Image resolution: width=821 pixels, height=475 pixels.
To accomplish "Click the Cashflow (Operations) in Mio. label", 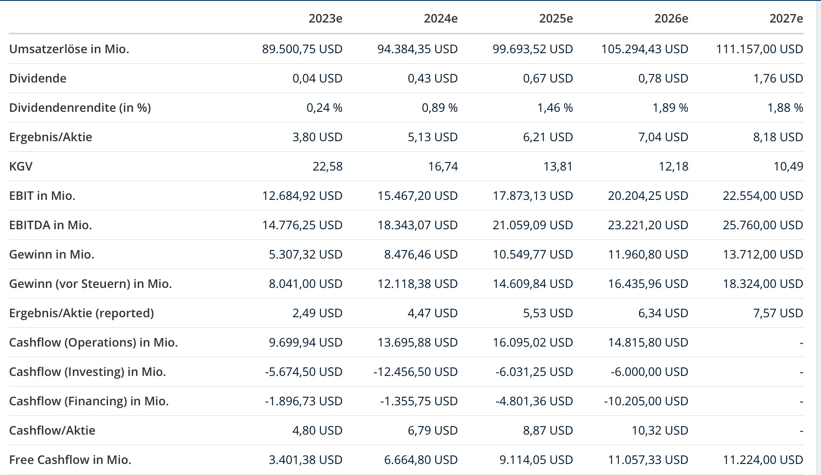I will [93, 342].
